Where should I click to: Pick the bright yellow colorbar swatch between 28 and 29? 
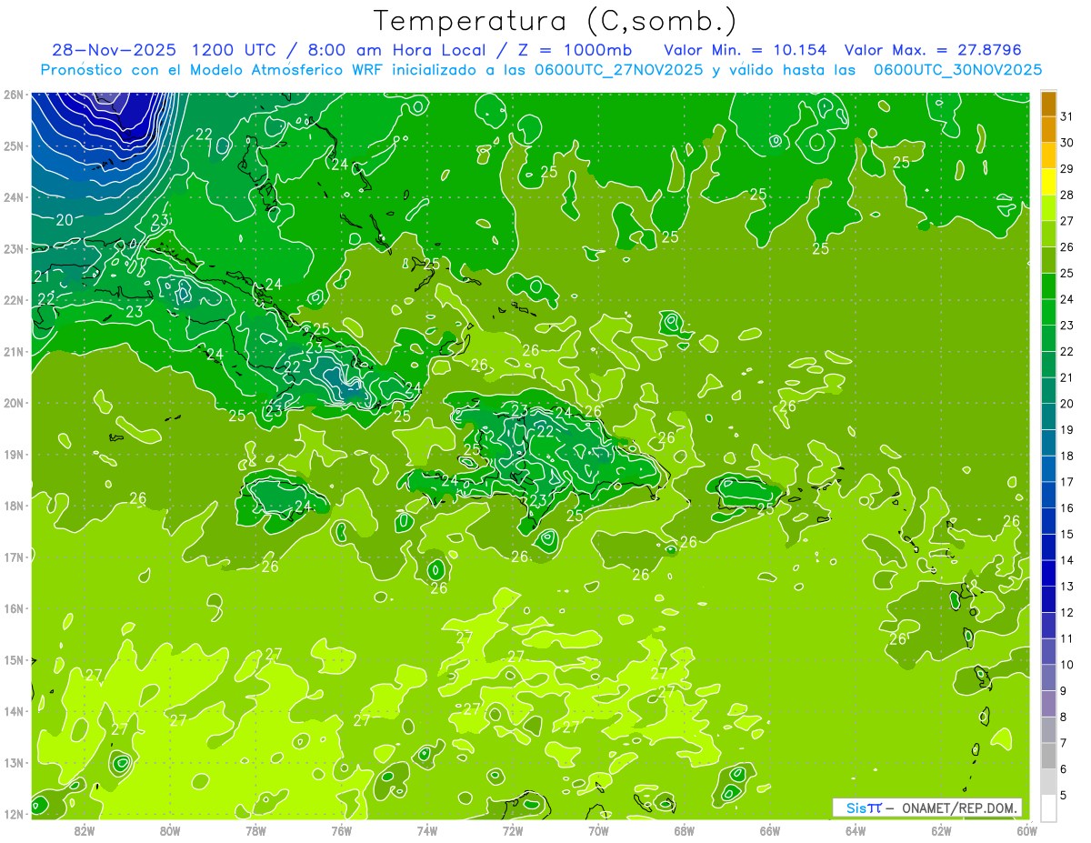[x=1048, y=182]
